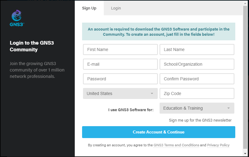Click the country dropdown arrow
Viewport: 249px width, 157px height.
pyautogui.click(x=152, y=93)
